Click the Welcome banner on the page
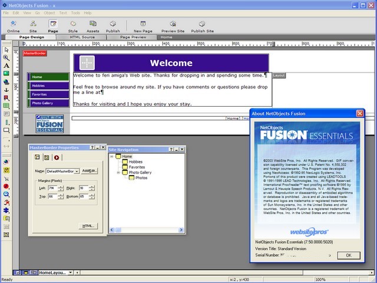Image resolution: width=377 pixels, height=283 pixels. point(171,63)
